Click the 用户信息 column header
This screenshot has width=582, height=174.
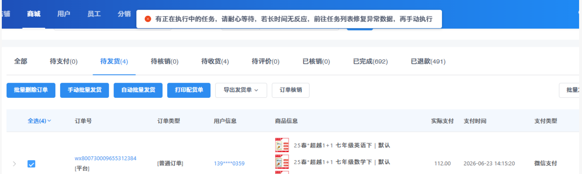(x=225, y=121)
